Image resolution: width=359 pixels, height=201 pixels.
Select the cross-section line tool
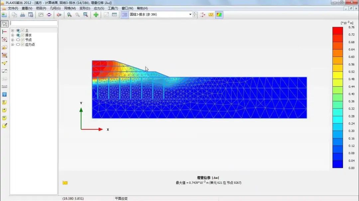pos(4,32)
